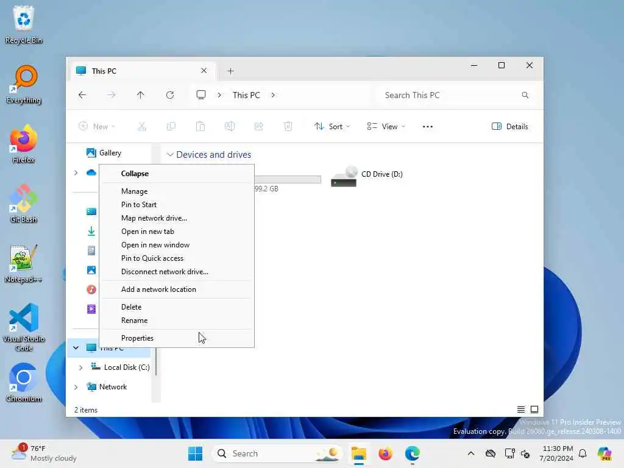The image size is (624, 468).
Task: Choose Open in new window
Action: click(x=177, y=245)
